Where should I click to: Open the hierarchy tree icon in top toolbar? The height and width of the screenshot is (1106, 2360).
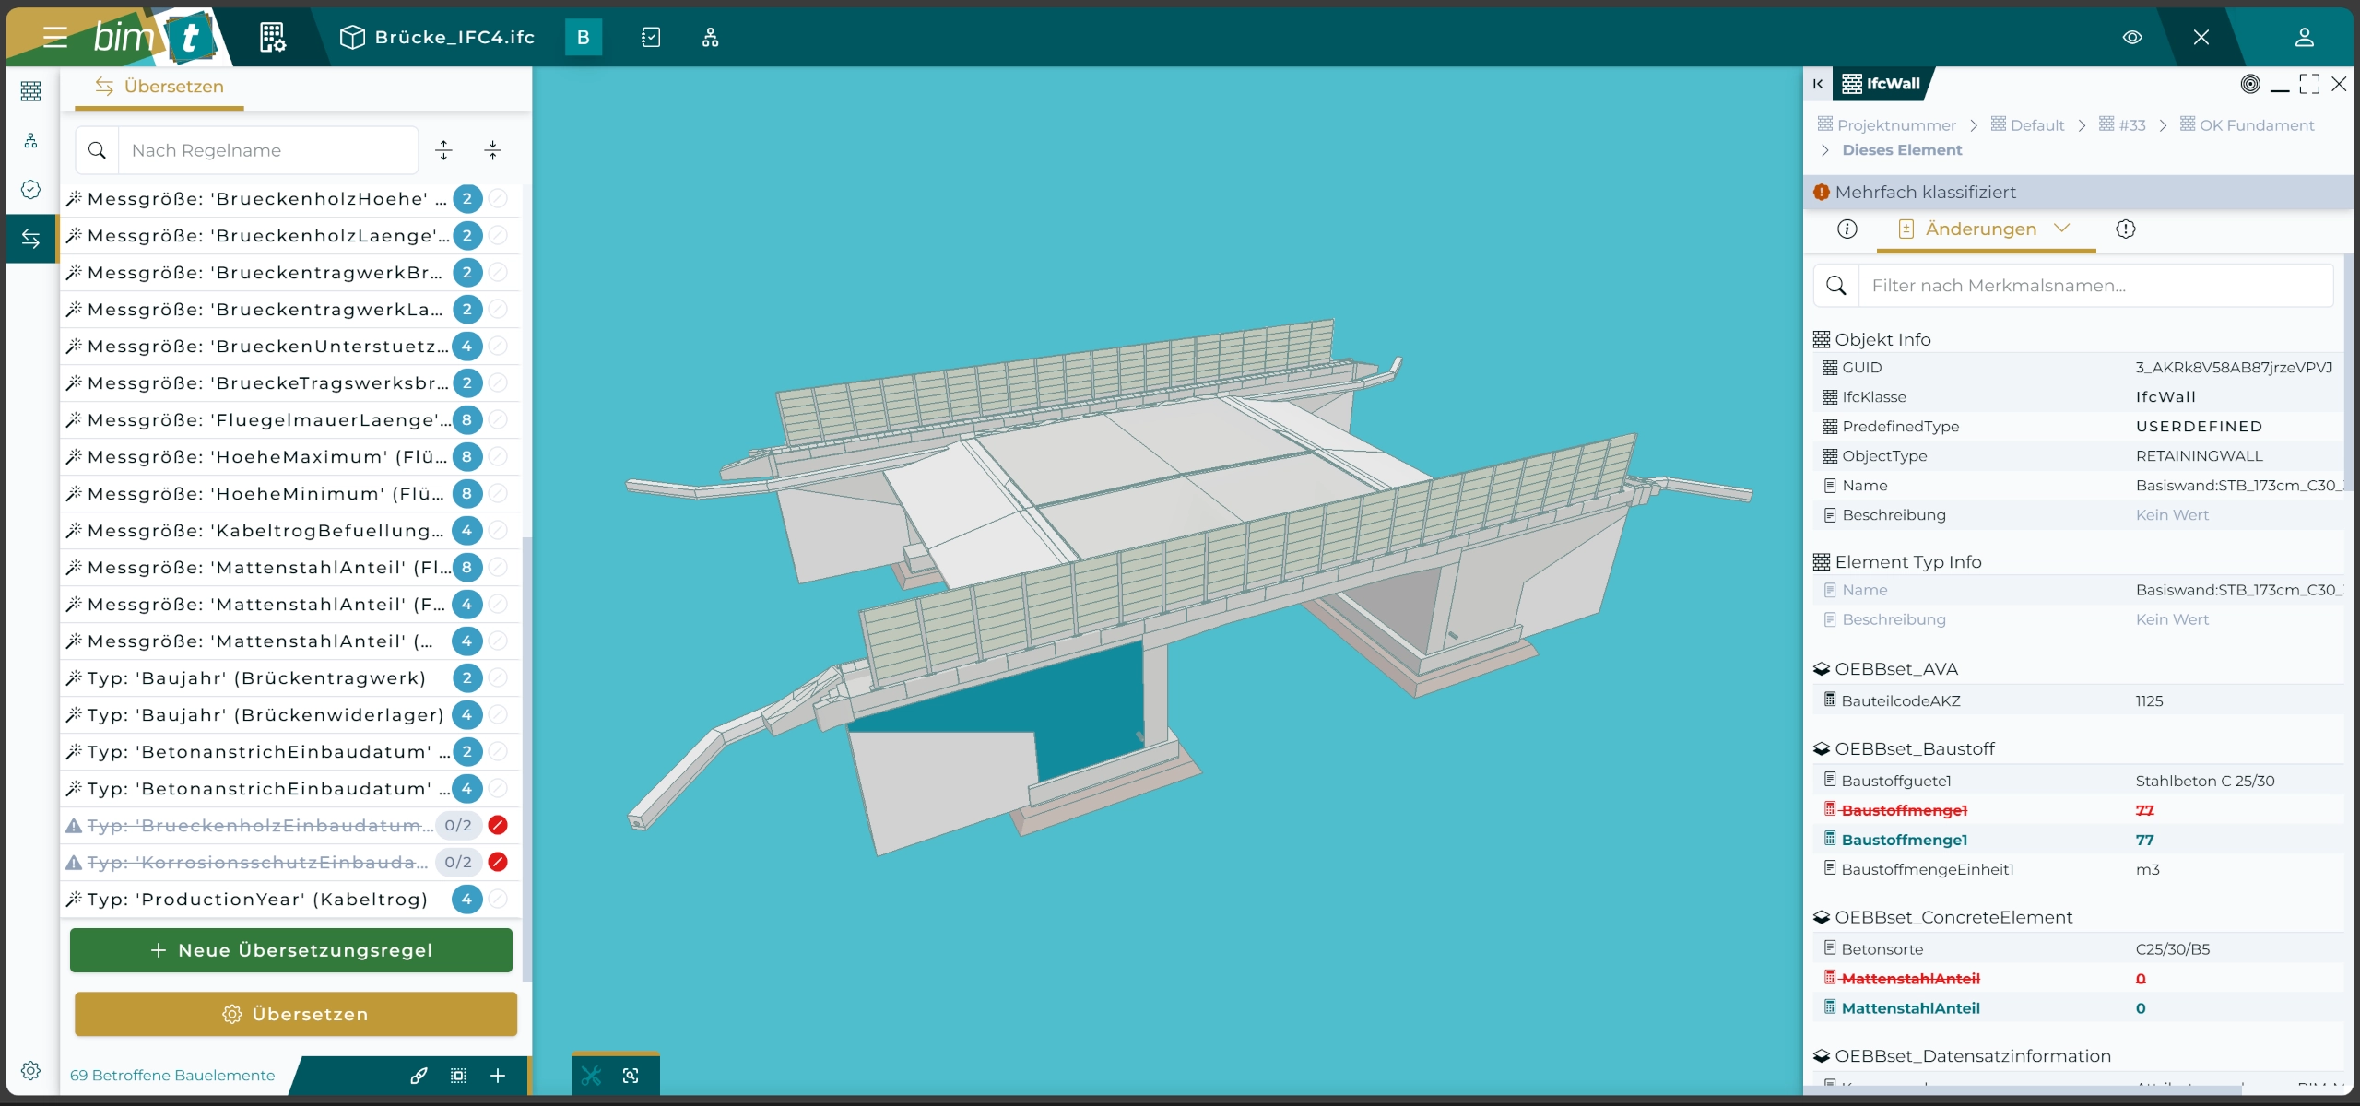click(x=710, y=38)
